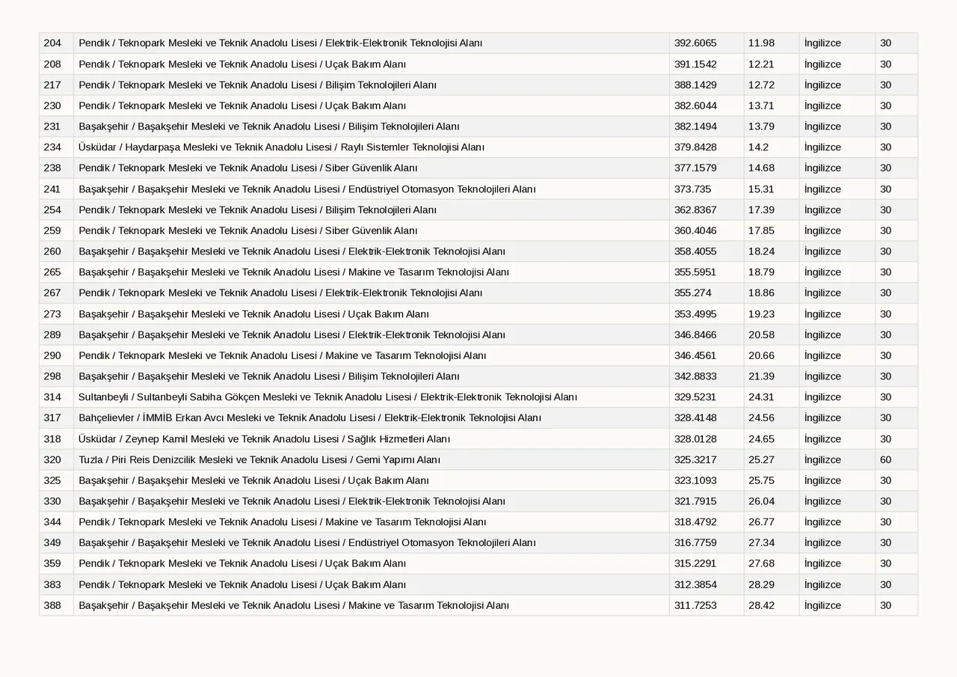Select percentile value 14.2
This screenshot has width=957, height=677.
758,147
